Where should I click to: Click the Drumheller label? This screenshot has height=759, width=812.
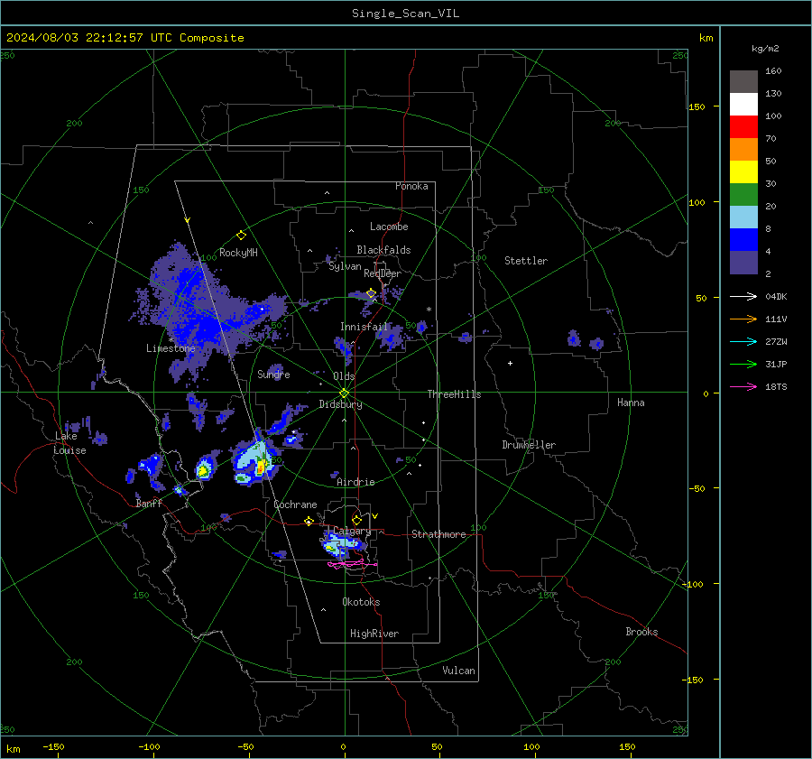click(x=529, y=445)
